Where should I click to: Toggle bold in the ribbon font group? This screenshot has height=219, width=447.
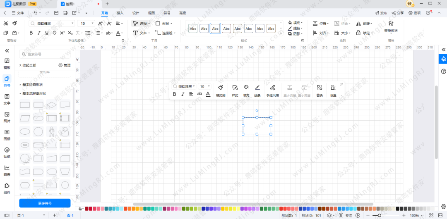point(31,33)
